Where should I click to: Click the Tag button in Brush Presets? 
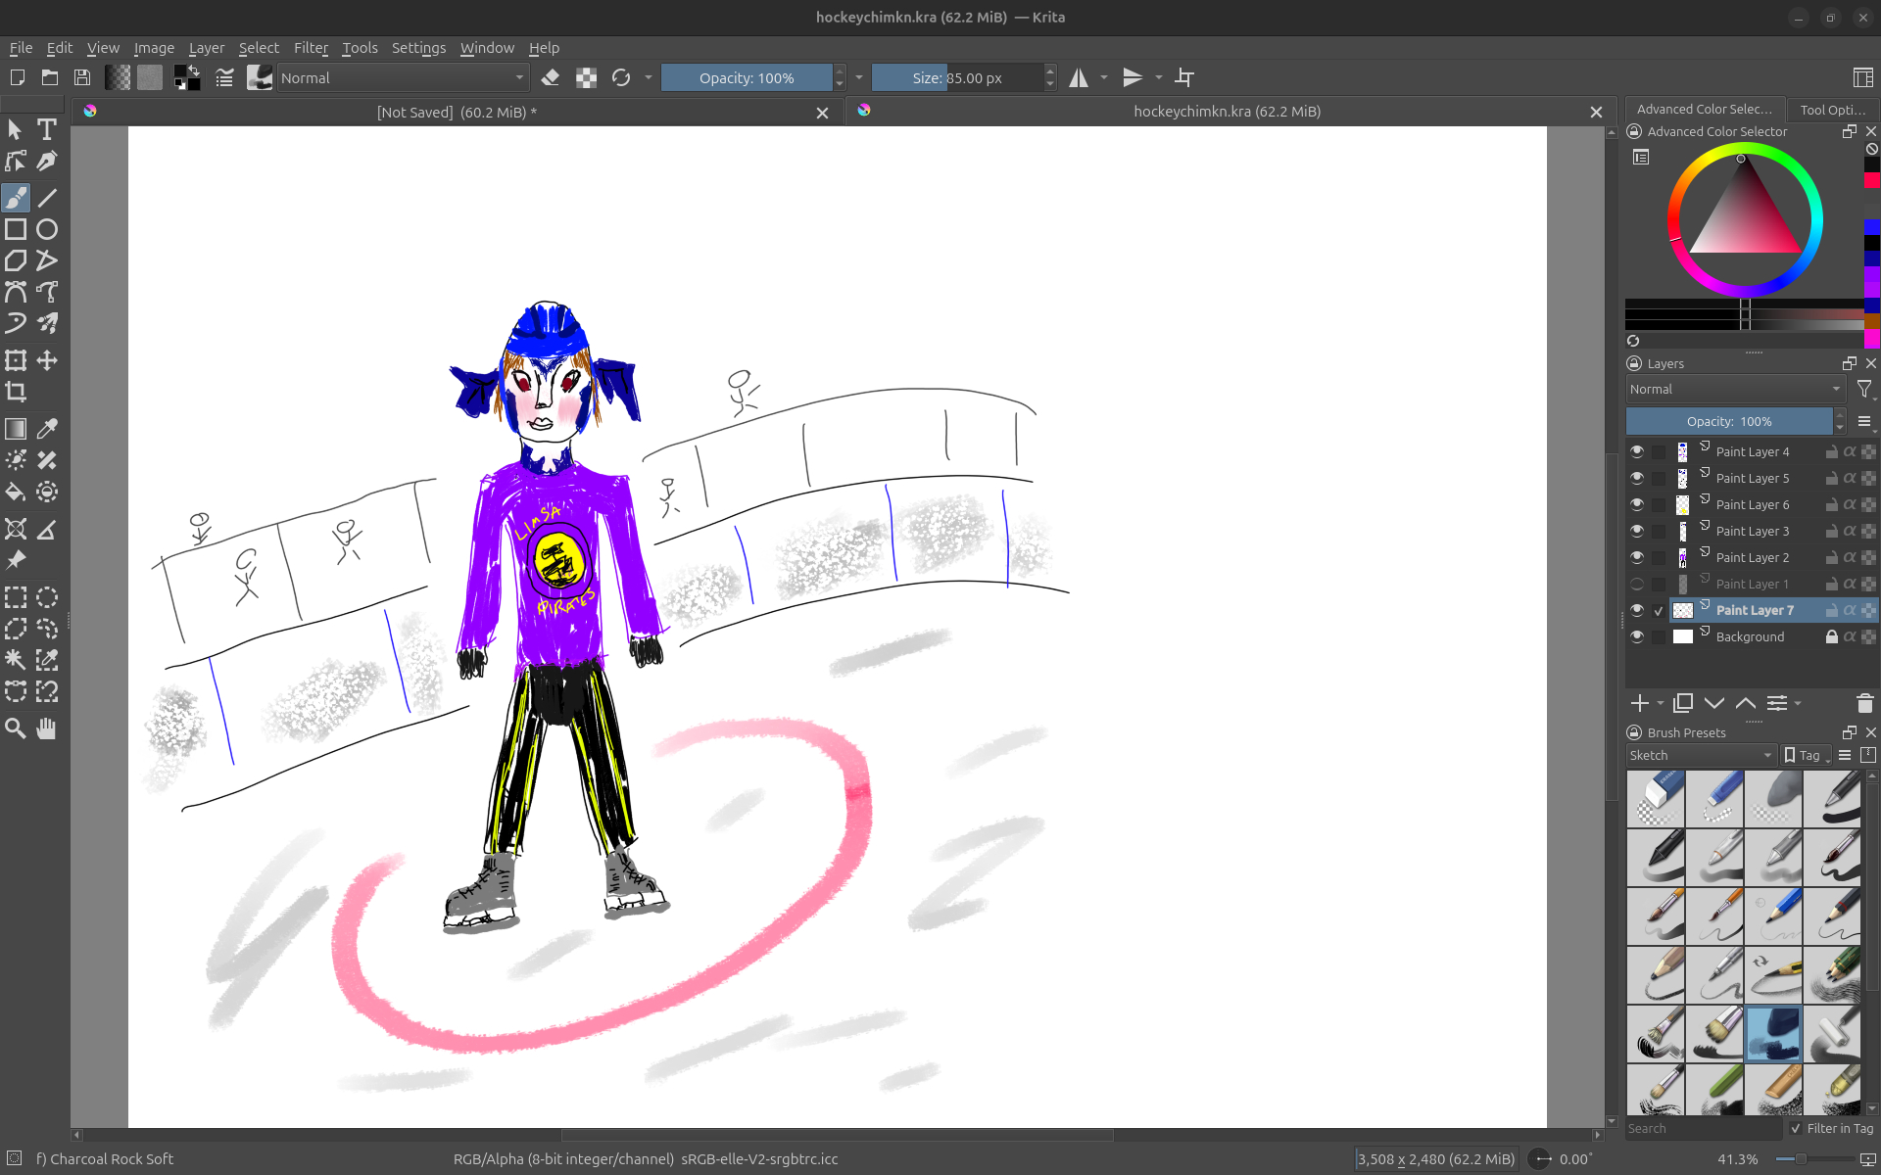(1807, 755)
